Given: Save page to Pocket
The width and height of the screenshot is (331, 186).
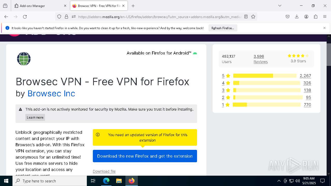Looking at the screenshot, I should coord(288,17).
